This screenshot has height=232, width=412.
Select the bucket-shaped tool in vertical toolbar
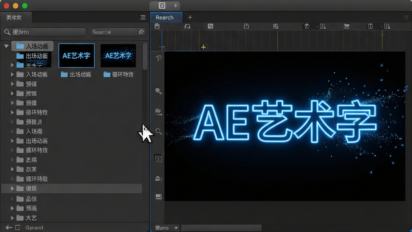[158, 179]
